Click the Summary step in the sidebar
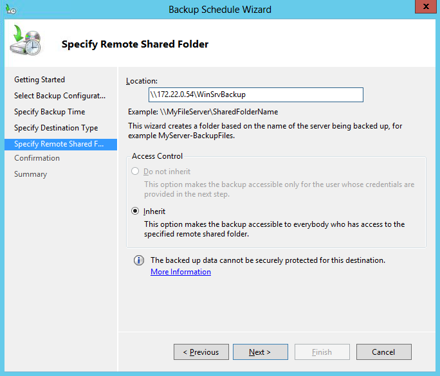This screenshot has width=440, height=376. click(30, 174)
